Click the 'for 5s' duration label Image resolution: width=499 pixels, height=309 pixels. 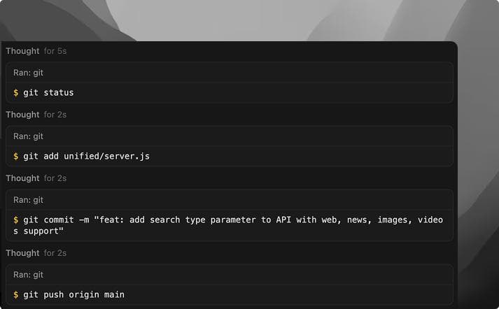[x=55, y=51]
